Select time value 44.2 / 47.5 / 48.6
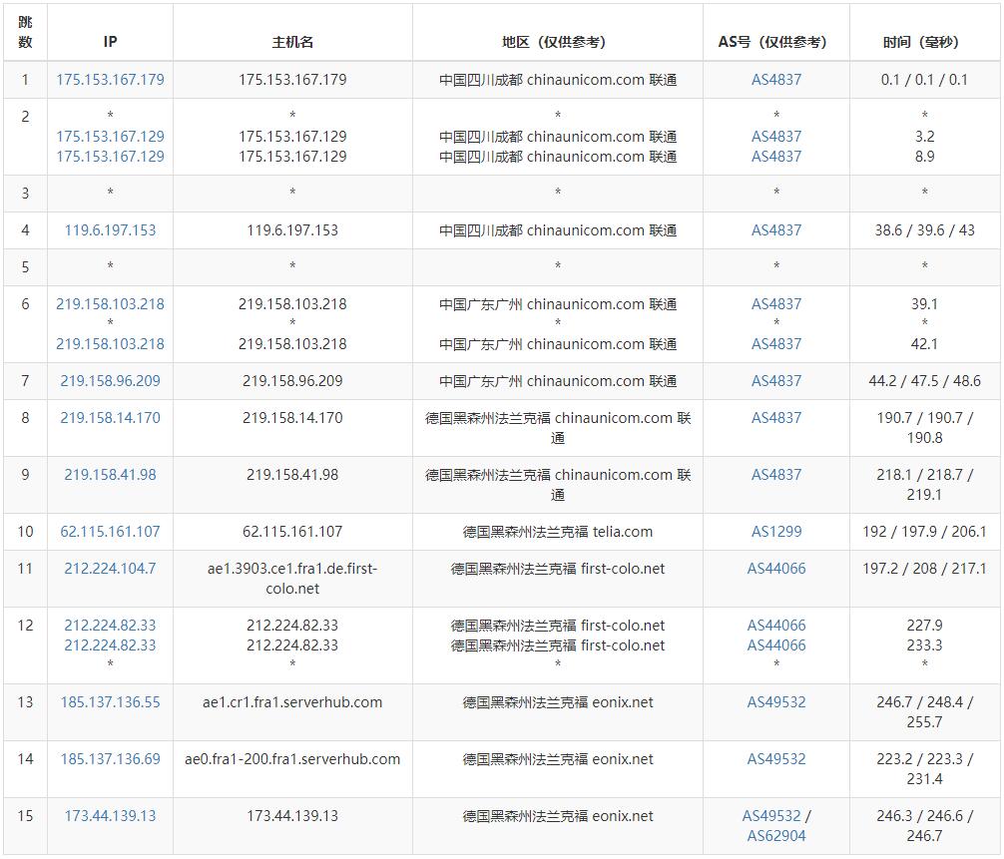Screen dimensions: 1004x859 pyautogui.click(x=924, y=381)
